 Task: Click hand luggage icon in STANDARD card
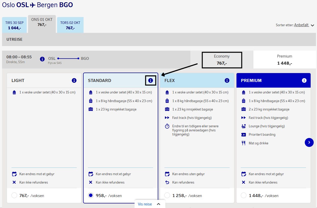(x=91, y=101)
